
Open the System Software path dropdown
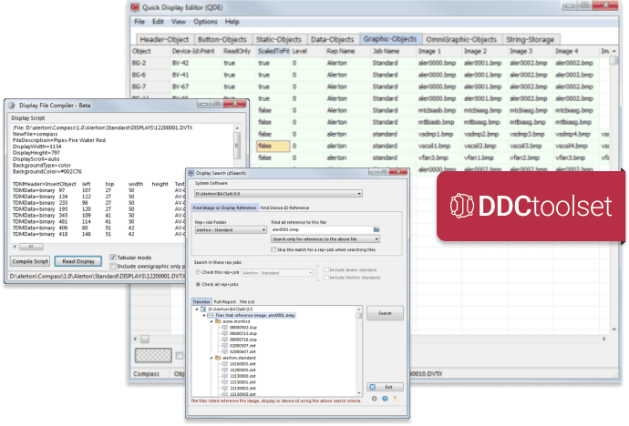point(359,193)
